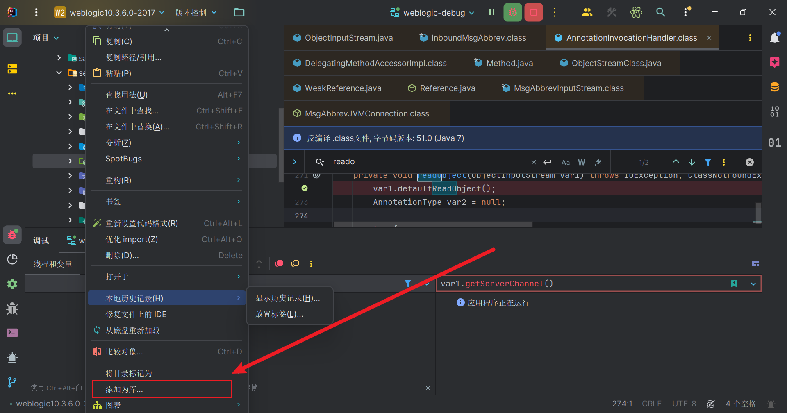Switch to InboundMsgAbbrev.class tab
Screen dimensions: 787x413
473,38
